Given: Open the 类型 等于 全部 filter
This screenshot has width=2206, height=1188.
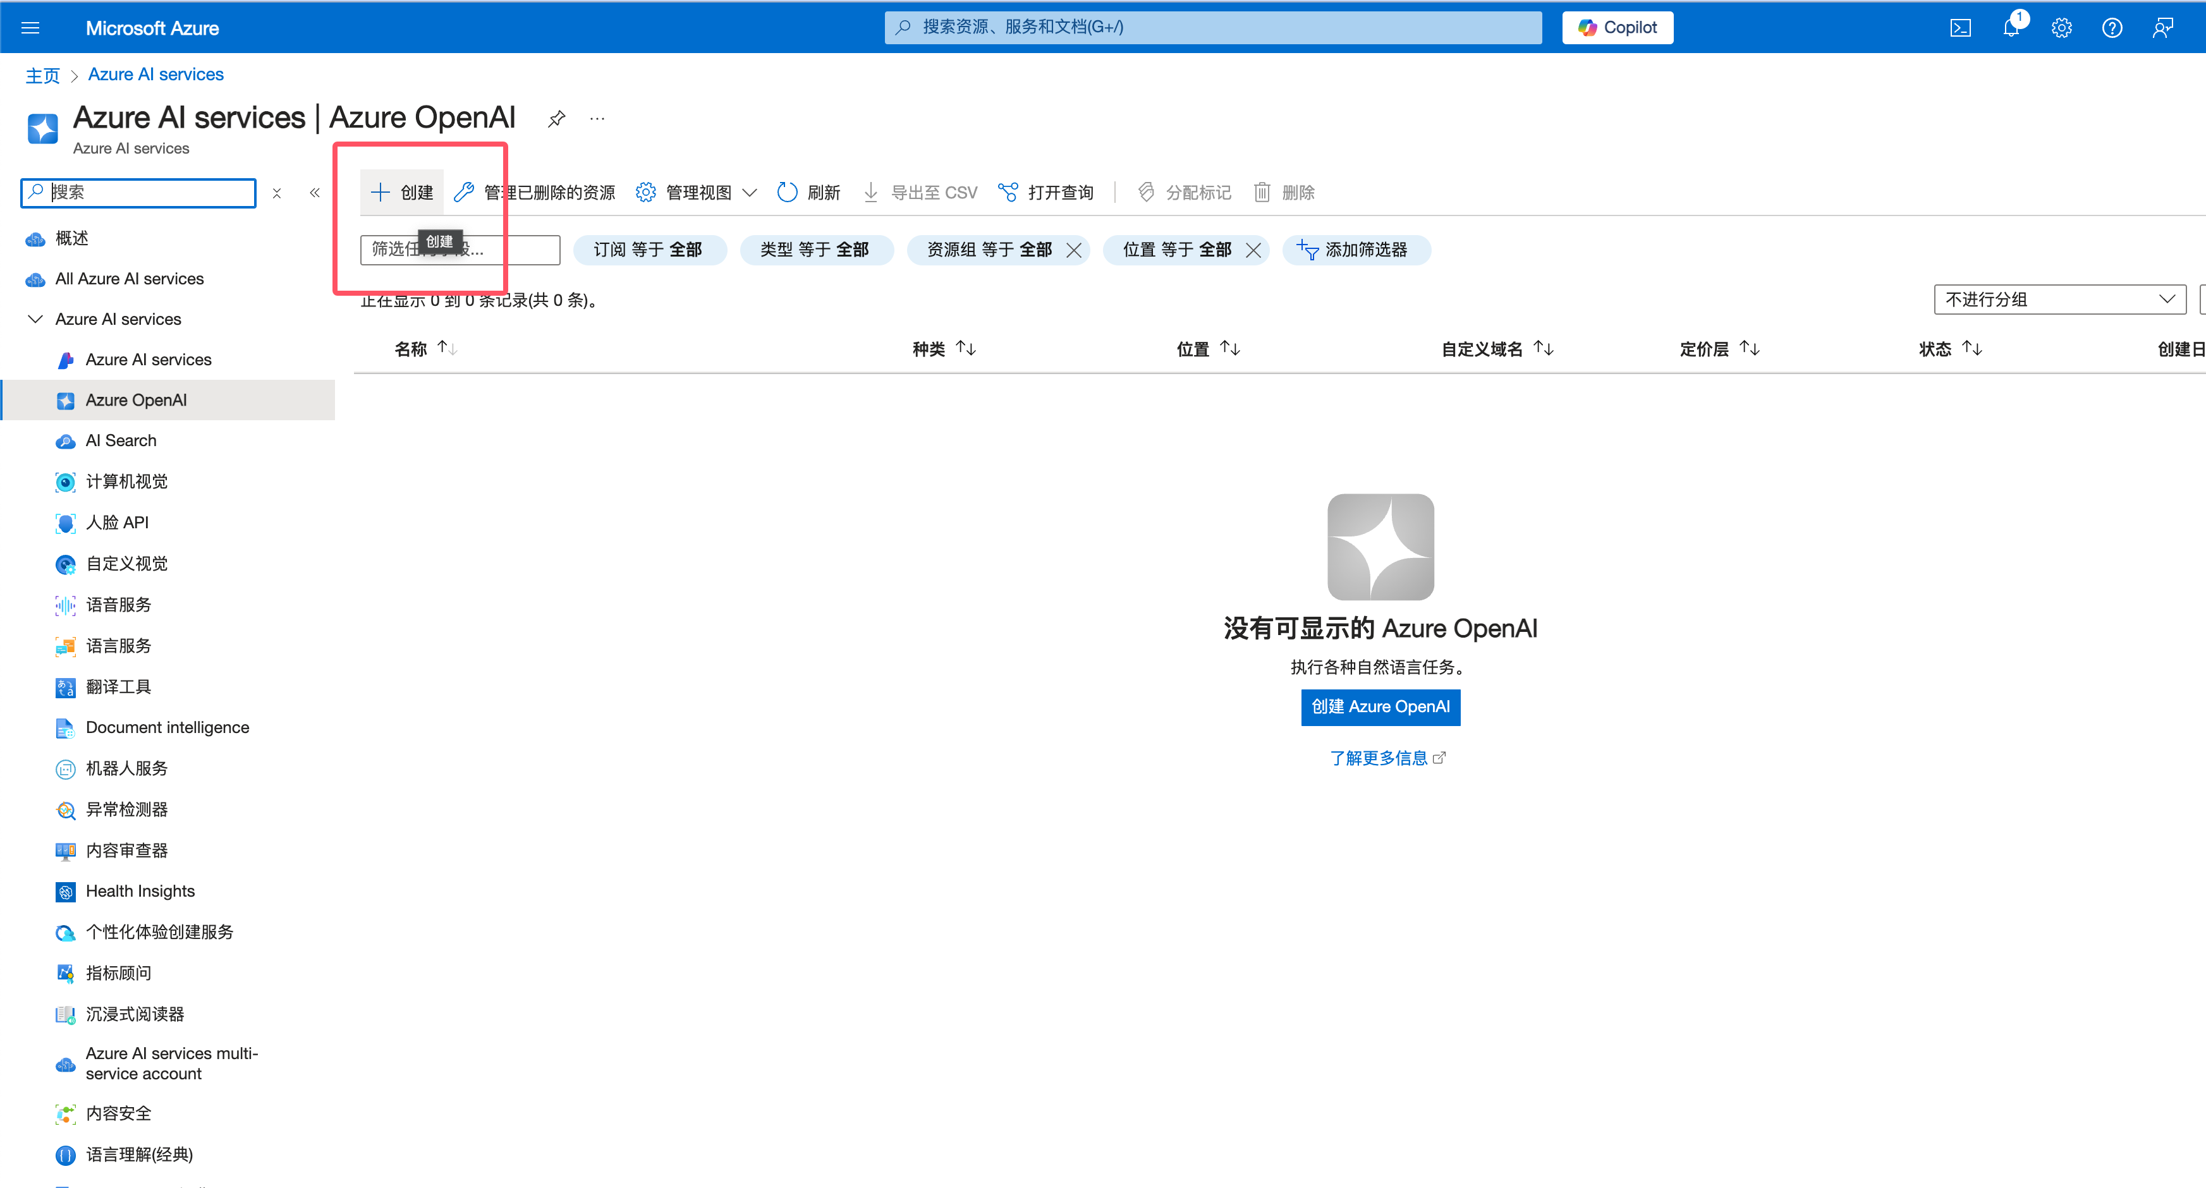Looking at the screenshot, I should point(816,250).
